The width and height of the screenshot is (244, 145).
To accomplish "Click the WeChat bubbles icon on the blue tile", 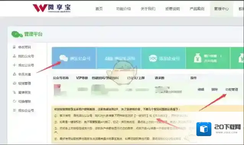I will pos(63,58).
